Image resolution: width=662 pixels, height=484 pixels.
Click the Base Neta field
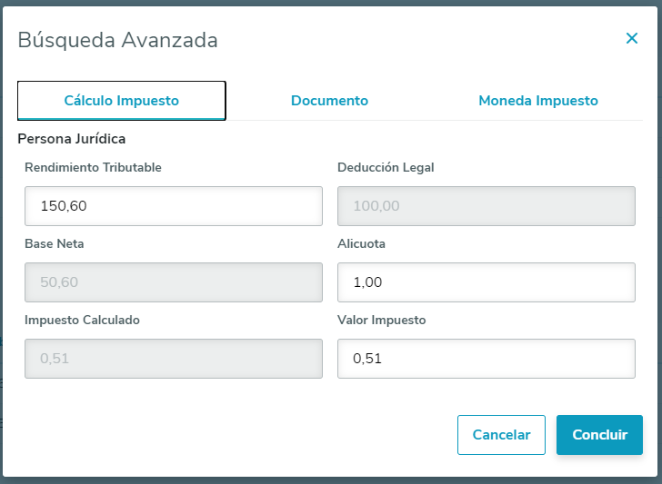click(174, 282)
